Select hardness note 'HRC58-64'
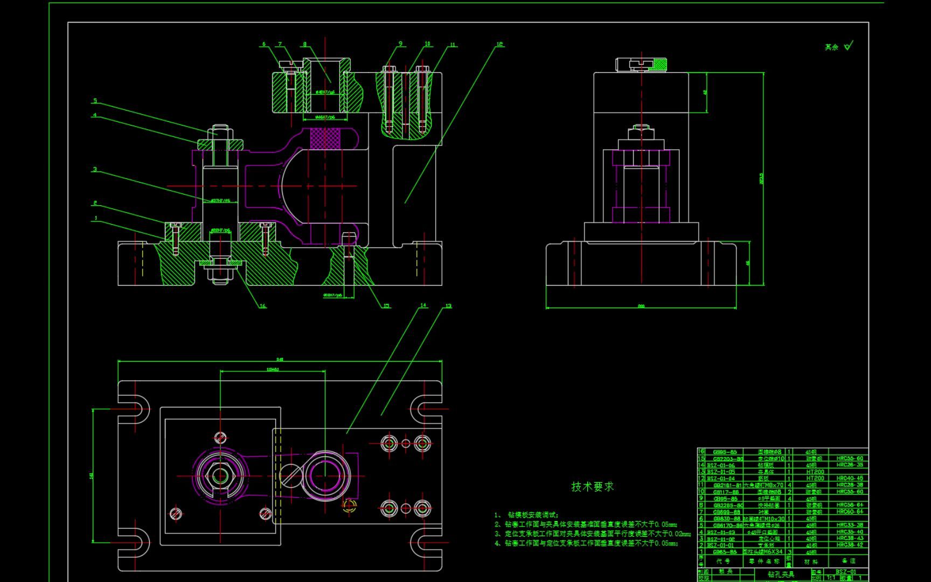 point(850,505)
